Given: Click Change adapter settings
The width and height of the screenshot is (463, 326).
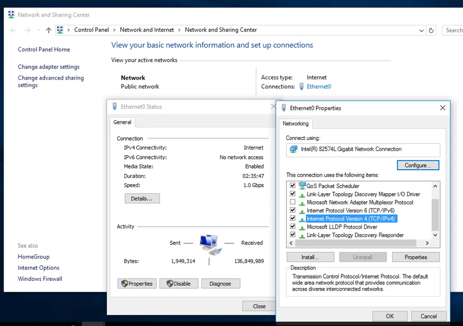Looking at the screenshot, I should pos(48,66).
